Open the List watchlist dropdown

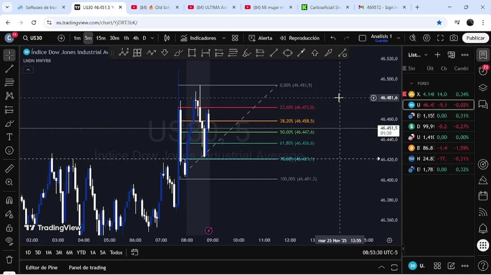point(418,55)
